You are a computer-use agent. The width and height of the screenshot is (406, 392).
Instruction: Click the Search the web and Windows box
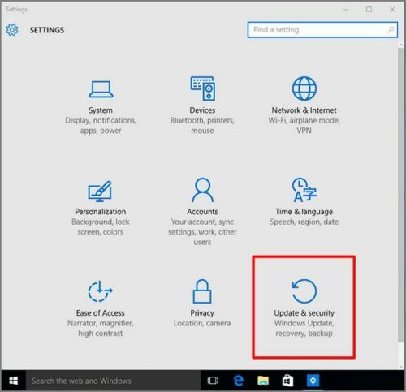[x=113, y=381]
